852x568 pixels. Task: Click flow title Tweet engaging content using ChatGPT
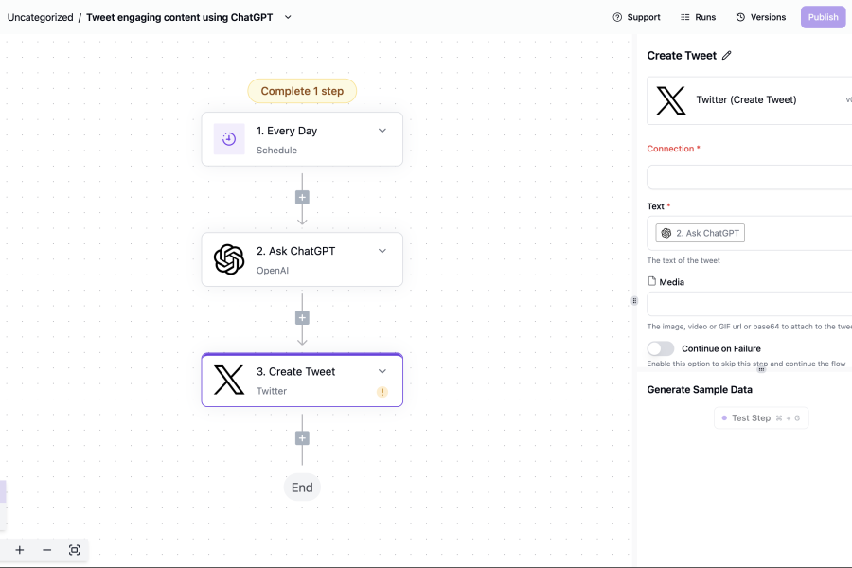coord(179,17)
